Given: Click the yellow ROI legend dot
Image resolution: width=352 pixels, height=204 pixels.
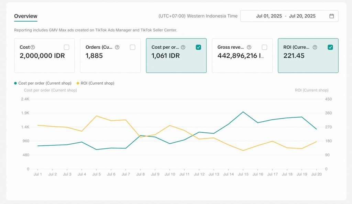Looking at the screenshot, I should [x=78, y=83].
